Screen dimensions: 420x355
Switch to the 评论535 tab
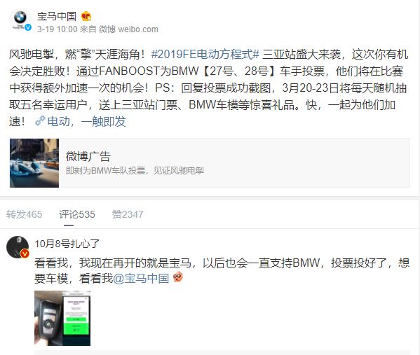coord(77,214)
